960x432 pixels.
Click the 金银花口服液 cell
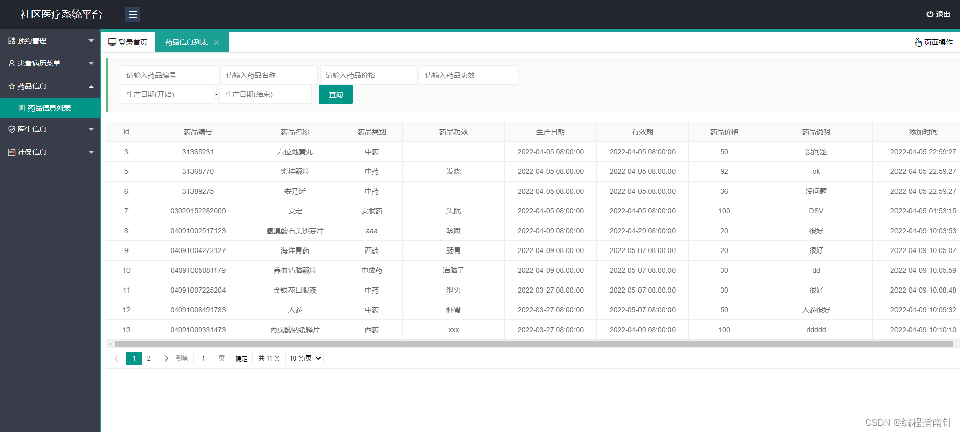click(x=295, y=290)
